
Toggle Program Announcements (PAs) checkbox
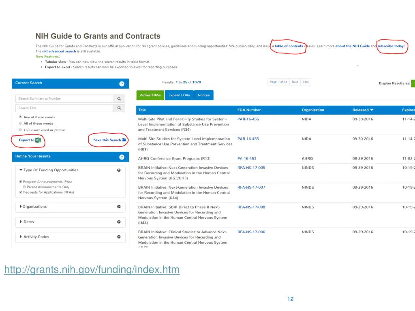point(21,182)
